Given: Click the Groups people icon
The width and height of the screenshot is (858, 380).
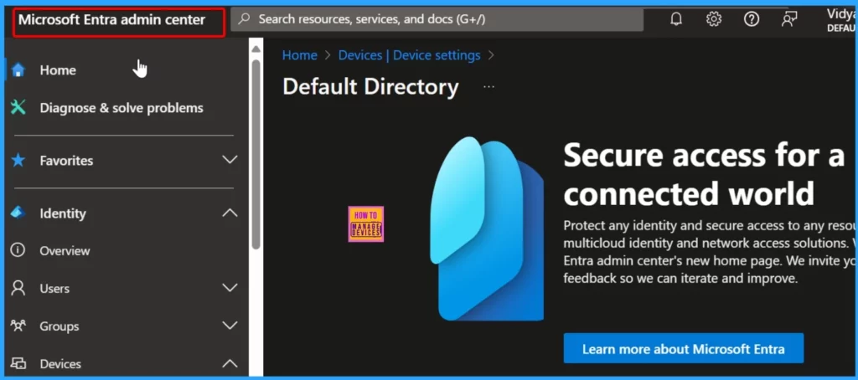Looking at the screenshot, I should coord(18,326).
